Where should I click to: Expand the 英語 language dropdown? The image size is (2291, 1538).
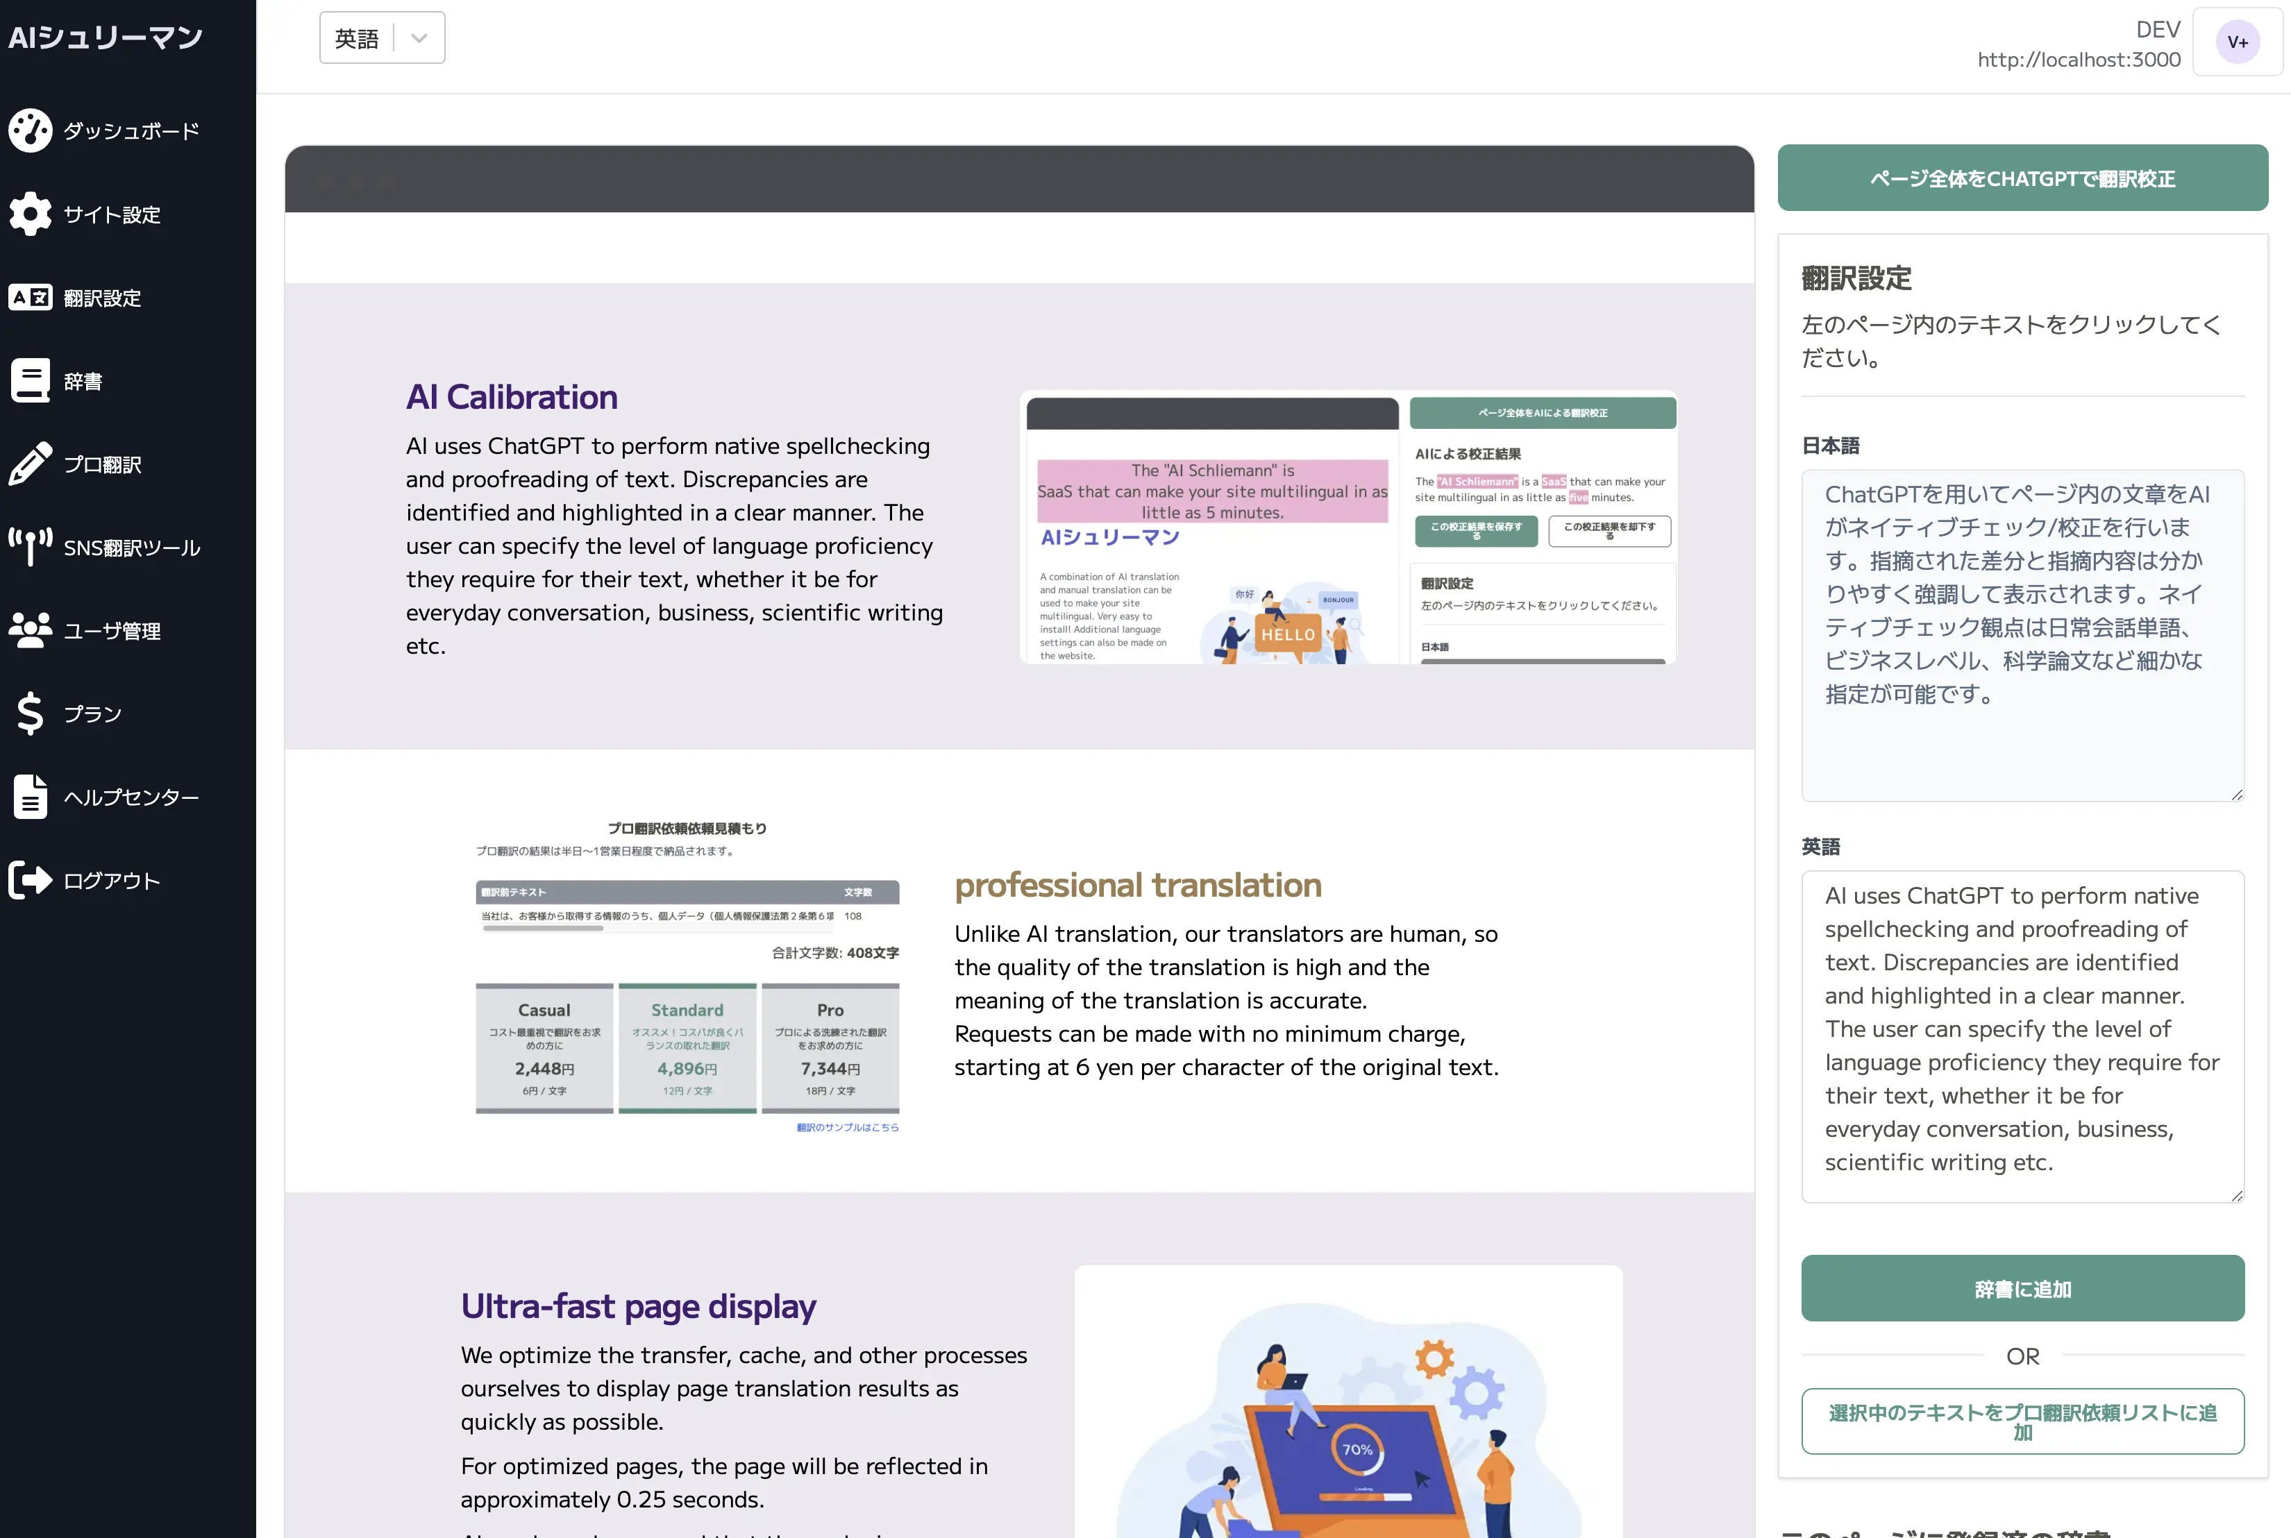coord(382,38)
